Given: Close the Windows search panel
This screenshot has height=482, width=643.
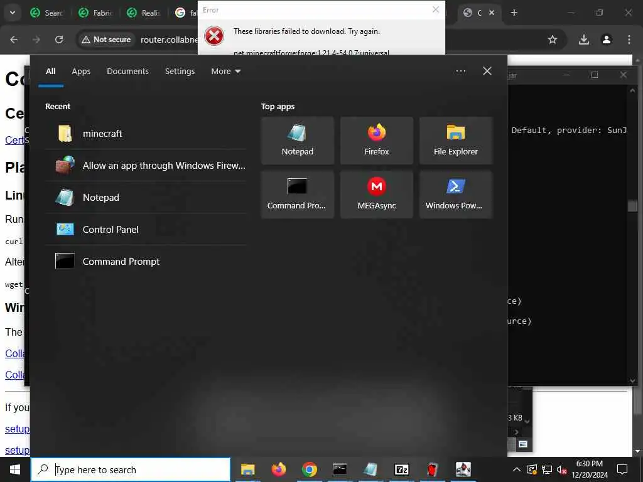Looking at the screenshot, I should [x=487, y=72].
